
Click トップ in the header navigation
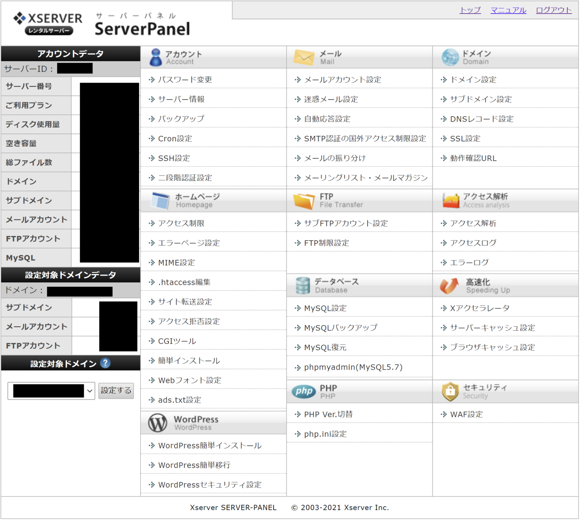tap(469, 10)
